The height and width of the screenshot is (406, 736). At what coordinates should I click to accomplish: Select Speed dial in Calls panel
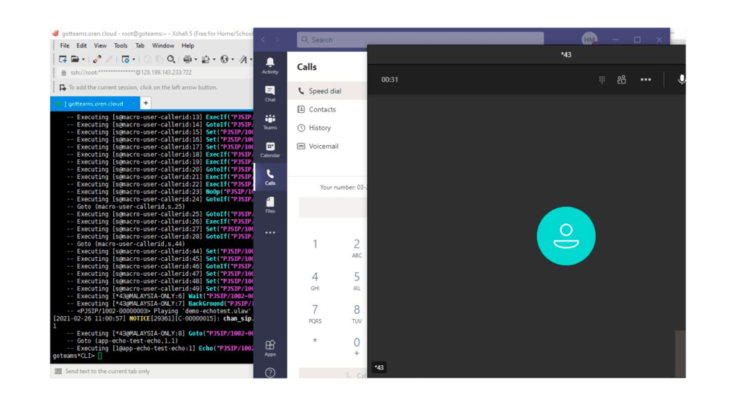pos(327,91)
